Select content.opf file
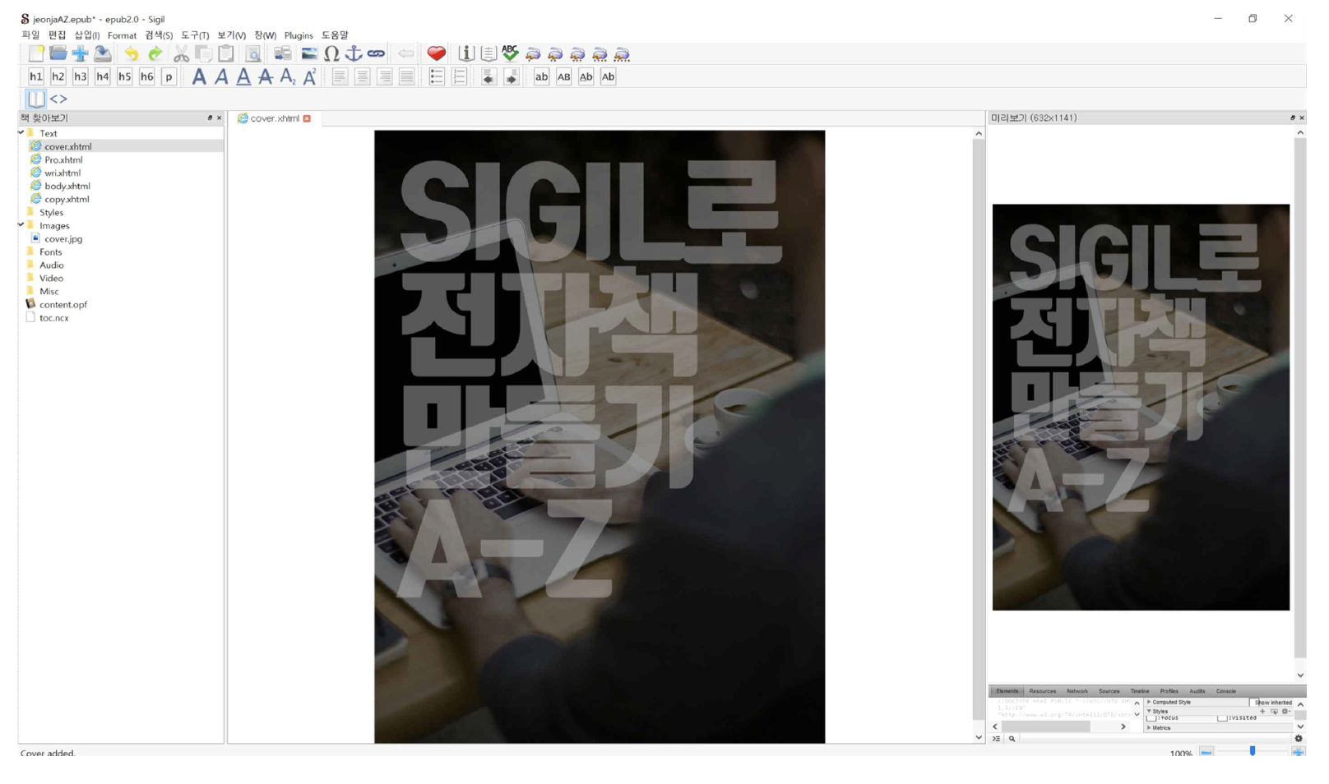The width and height of the screenshot is (1329, 784). click(63, 304)
